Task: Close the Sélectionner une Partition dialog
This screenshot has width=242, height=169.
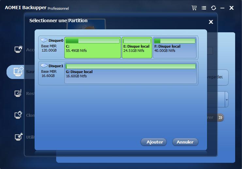Action: tap(211, 22)
